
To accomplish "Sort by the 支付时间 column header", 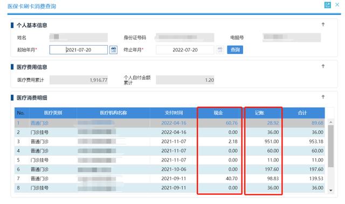I will click(174, 113).
